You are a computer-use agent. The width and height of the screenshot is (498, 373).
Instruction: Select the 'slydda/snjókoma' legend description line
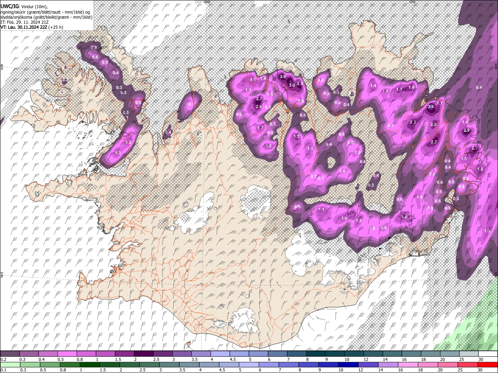pyautogui.click(x=46, y=17)
